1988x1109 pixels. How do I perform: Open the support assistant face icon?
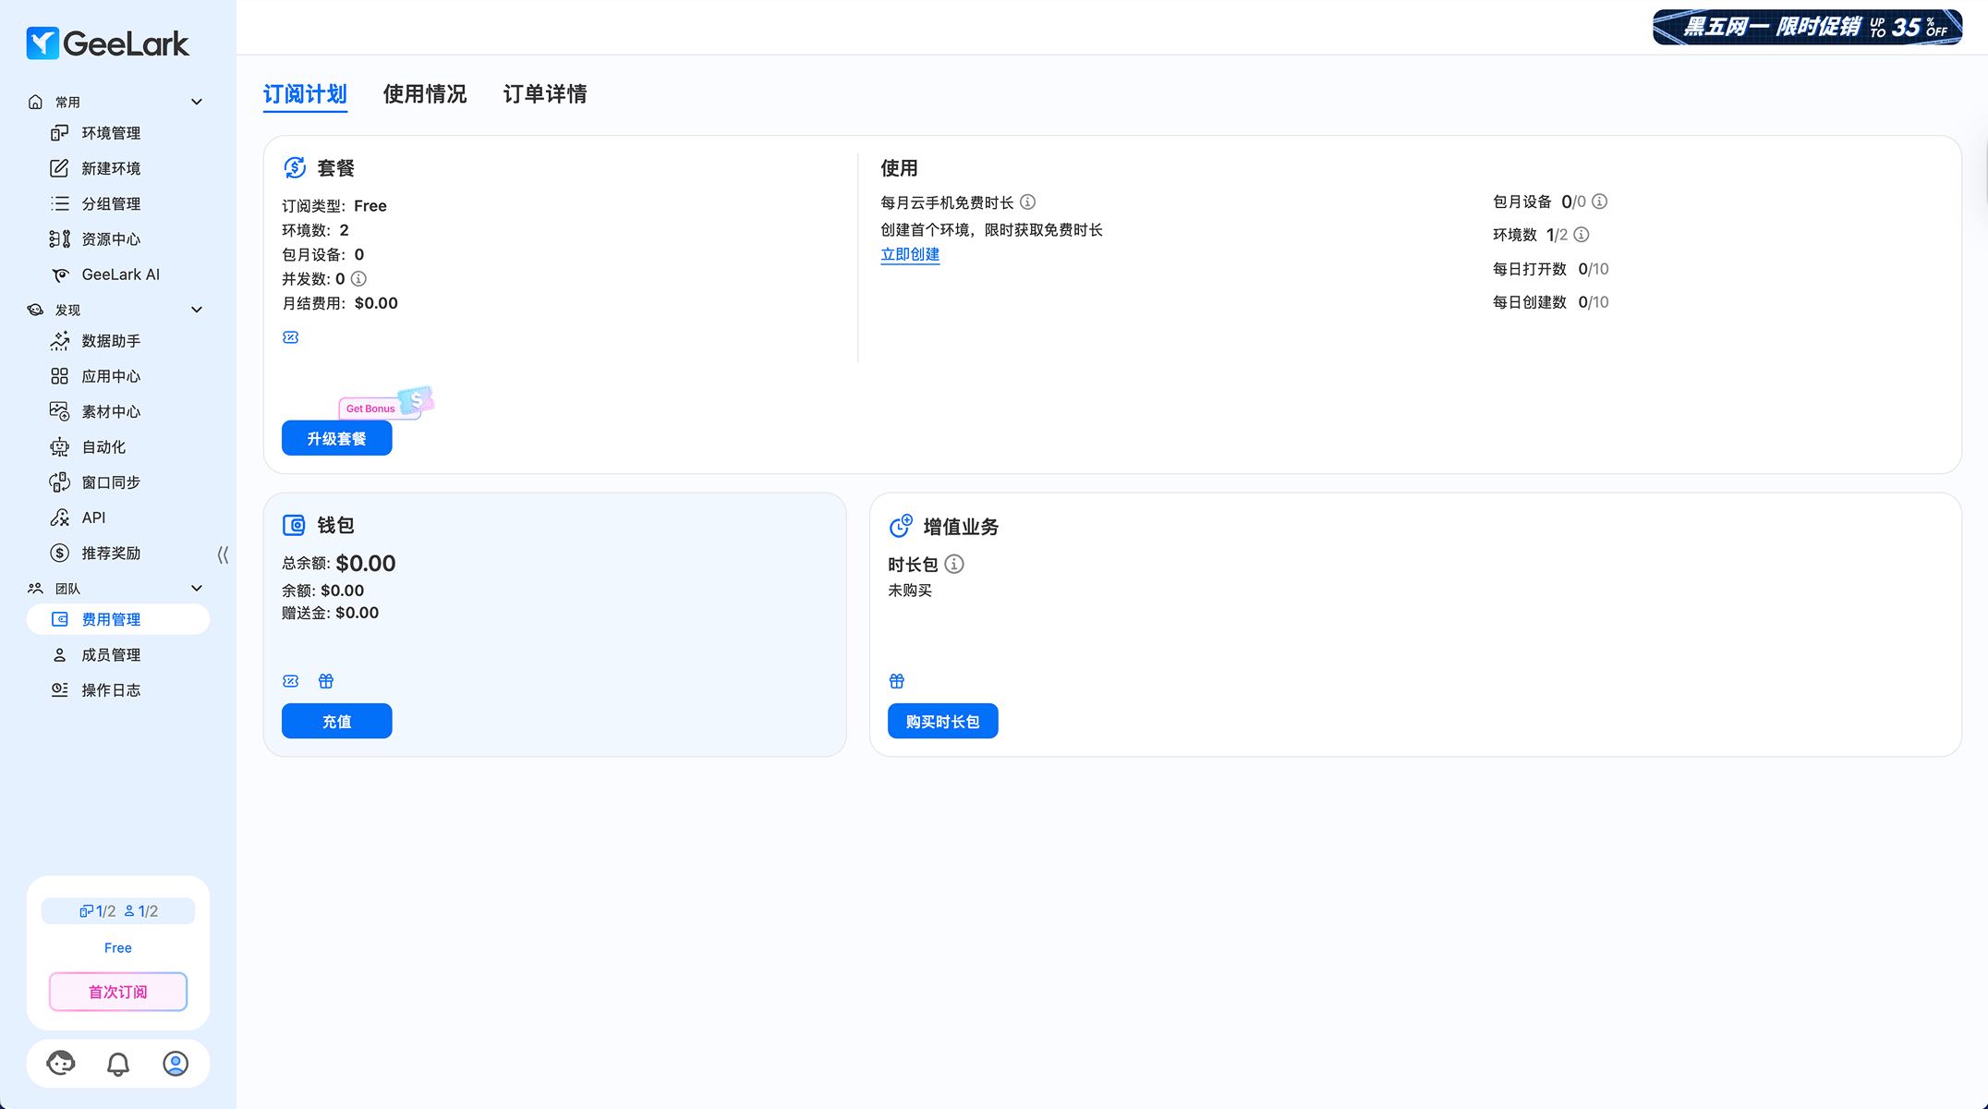point(61,1064)
